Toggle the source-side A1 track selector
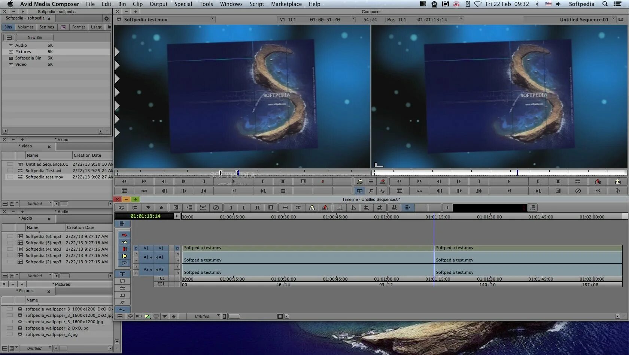Viewport: 629px width, 355px height. pyautogui.click(x=146, y=257)
